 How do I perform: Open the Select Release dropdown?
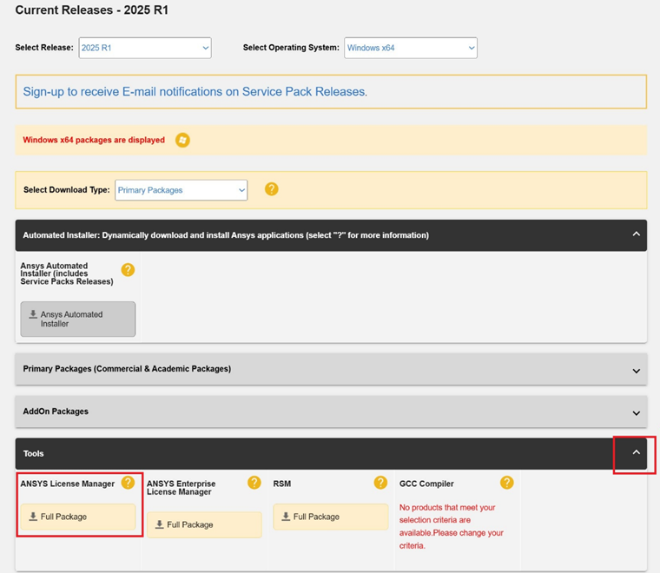[x=145, y=48]
